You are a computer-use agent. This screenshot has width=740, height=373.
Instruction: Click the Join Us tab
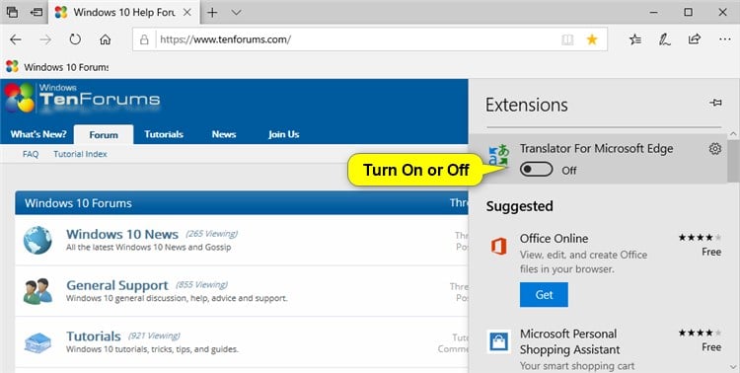(283, 134)
